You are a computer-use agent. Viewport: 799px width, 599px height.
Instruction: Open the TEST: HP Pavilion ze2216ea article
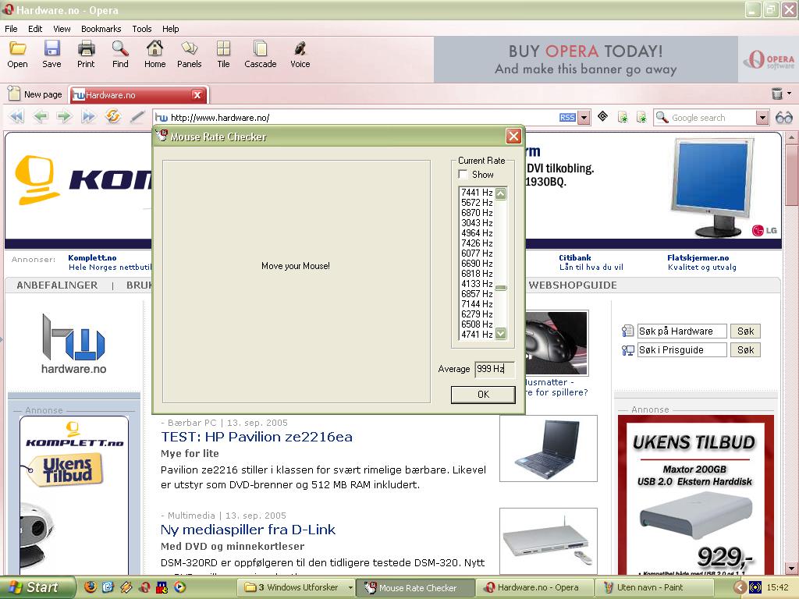pyautogui.click(x=256, y=437)
